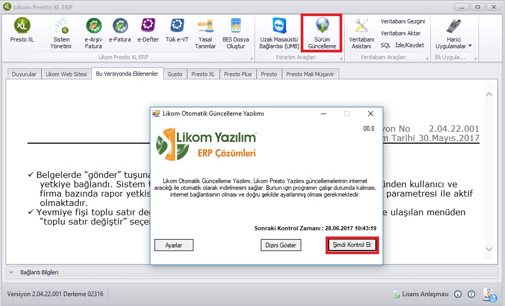Launch Tüik e-VT

point(177,31)
